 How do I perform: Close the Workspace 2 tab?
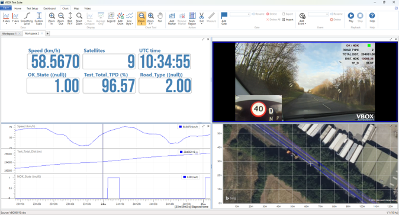coord(42,33)
